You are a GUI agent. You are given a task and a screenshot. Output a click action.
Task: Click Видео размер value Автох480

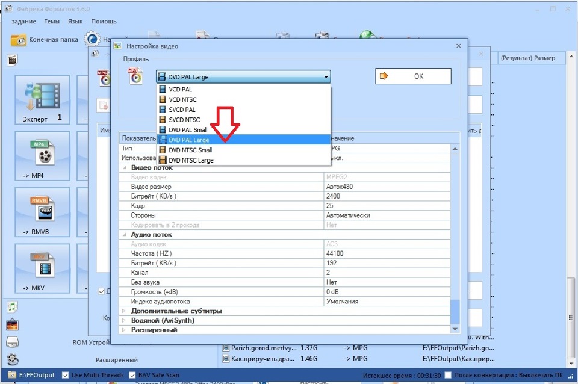tap(387, 187)
